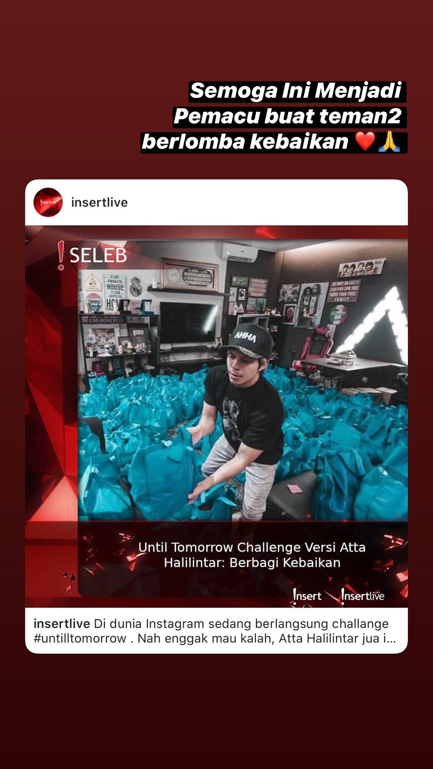Tap the bold insertlive name in caption
Screen dimensions: 433x769
point(62,624)
